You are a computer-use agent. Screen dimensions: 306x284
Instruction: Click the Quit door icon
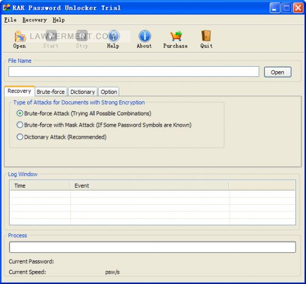[206, 36]
